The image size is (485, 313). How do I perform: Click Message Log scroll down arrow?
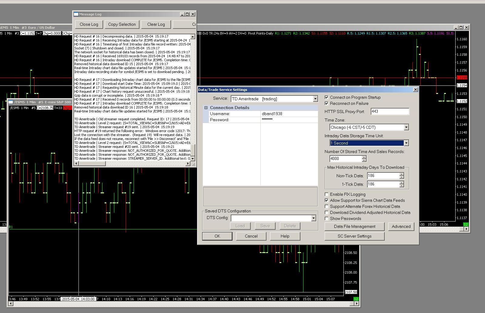tap(193, 158)
